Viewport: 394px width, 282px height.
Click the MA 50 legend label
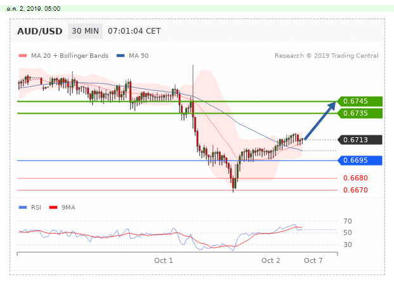click(x=139, y=56)
